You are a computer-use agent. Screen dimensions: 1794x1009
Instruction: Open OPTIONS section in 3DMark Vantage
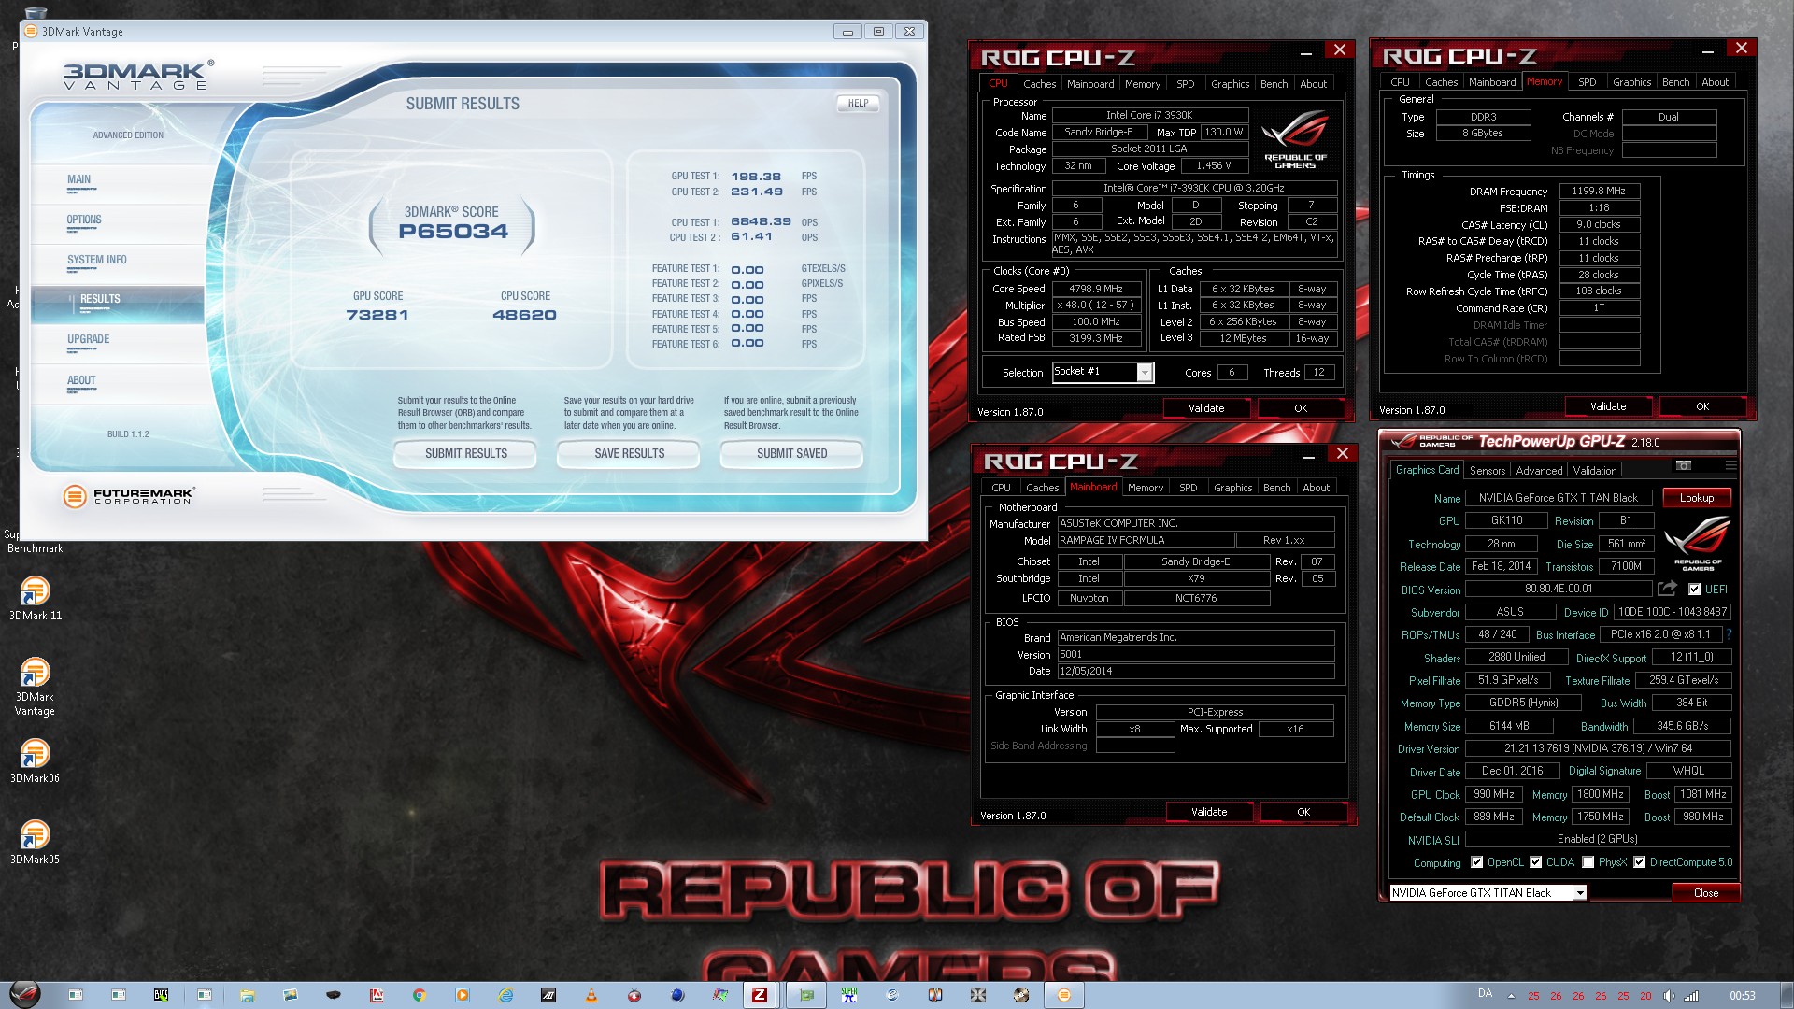(118, 222)
